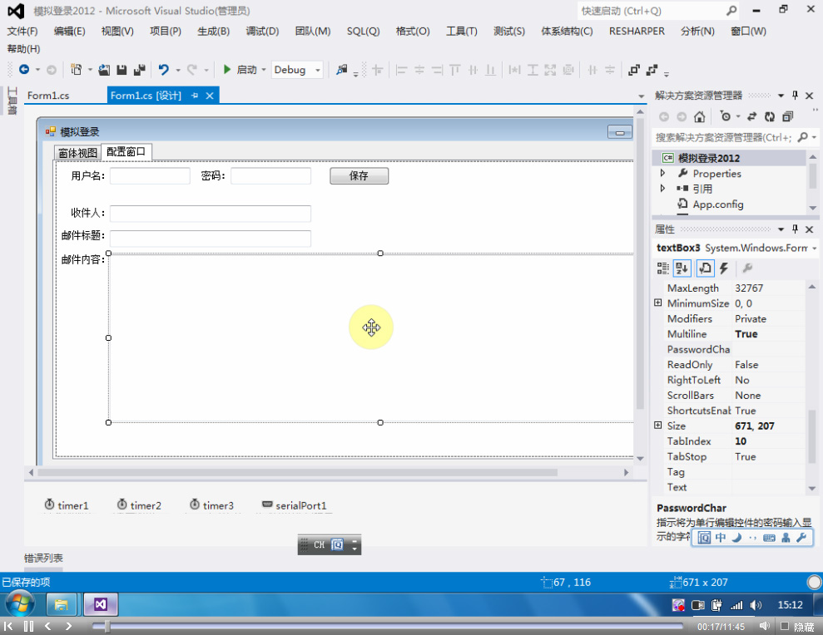Click the Refresh icon in Solution Explorer
The height and width of the screenshot is (635, 823).
click(x=770, y=117)
